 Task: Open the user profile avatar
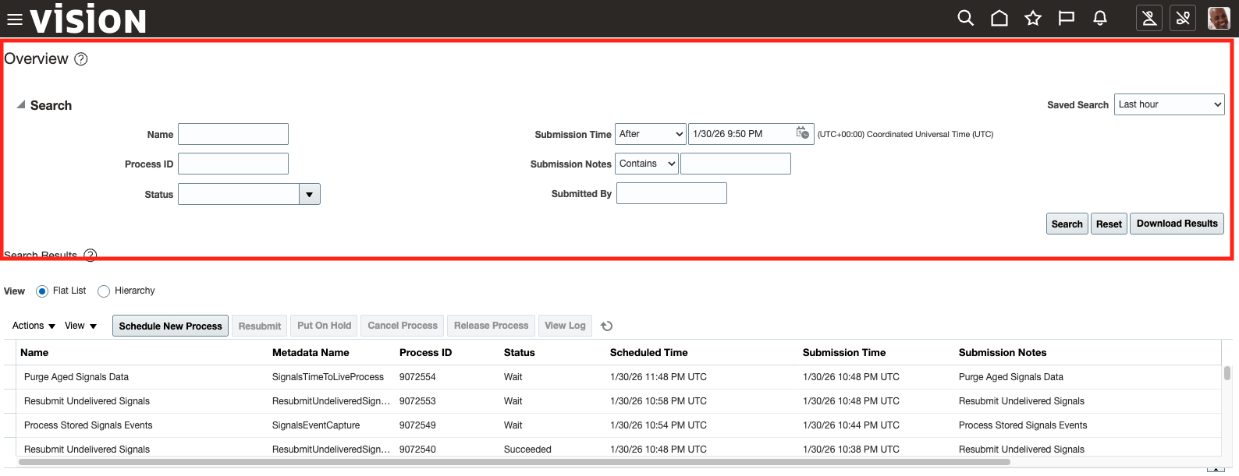[x=1219, y=18]
